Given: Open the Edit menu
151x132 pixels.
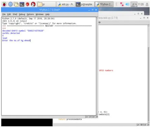Looking at the screenshot, I should 9,14.
